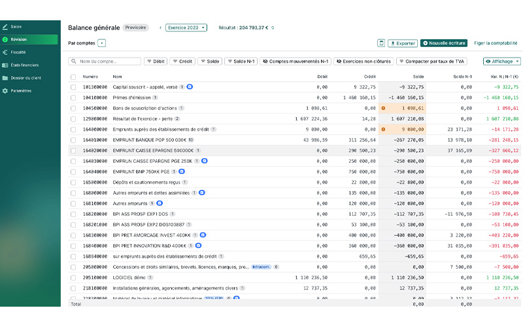Open Installations générales, agencements account
This screenshot has width=523, height=327.
pyautogui.click(x=175, y=288)
